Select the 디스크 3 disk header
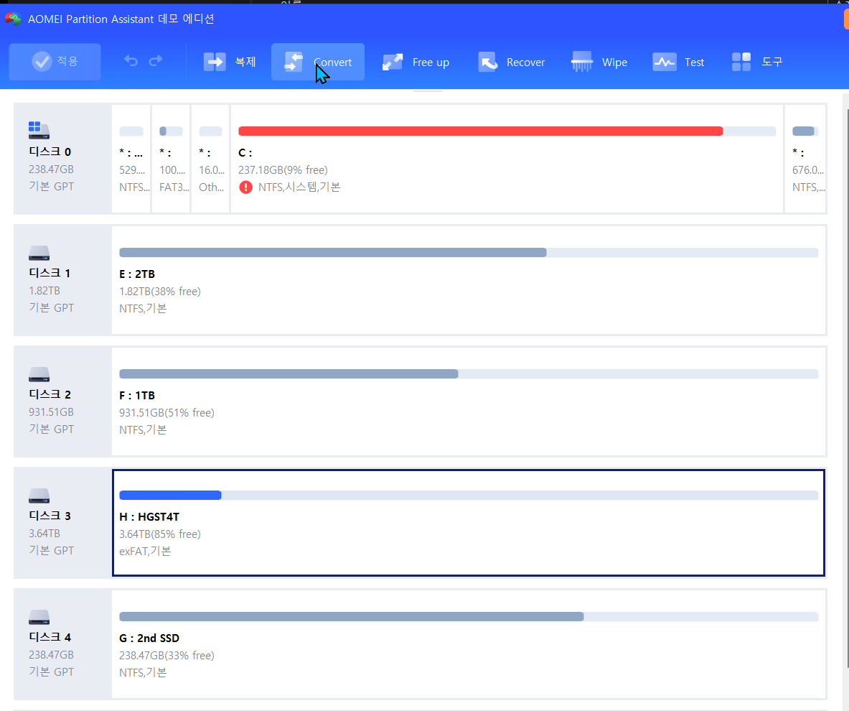The image size is (849, 711). 63,523
